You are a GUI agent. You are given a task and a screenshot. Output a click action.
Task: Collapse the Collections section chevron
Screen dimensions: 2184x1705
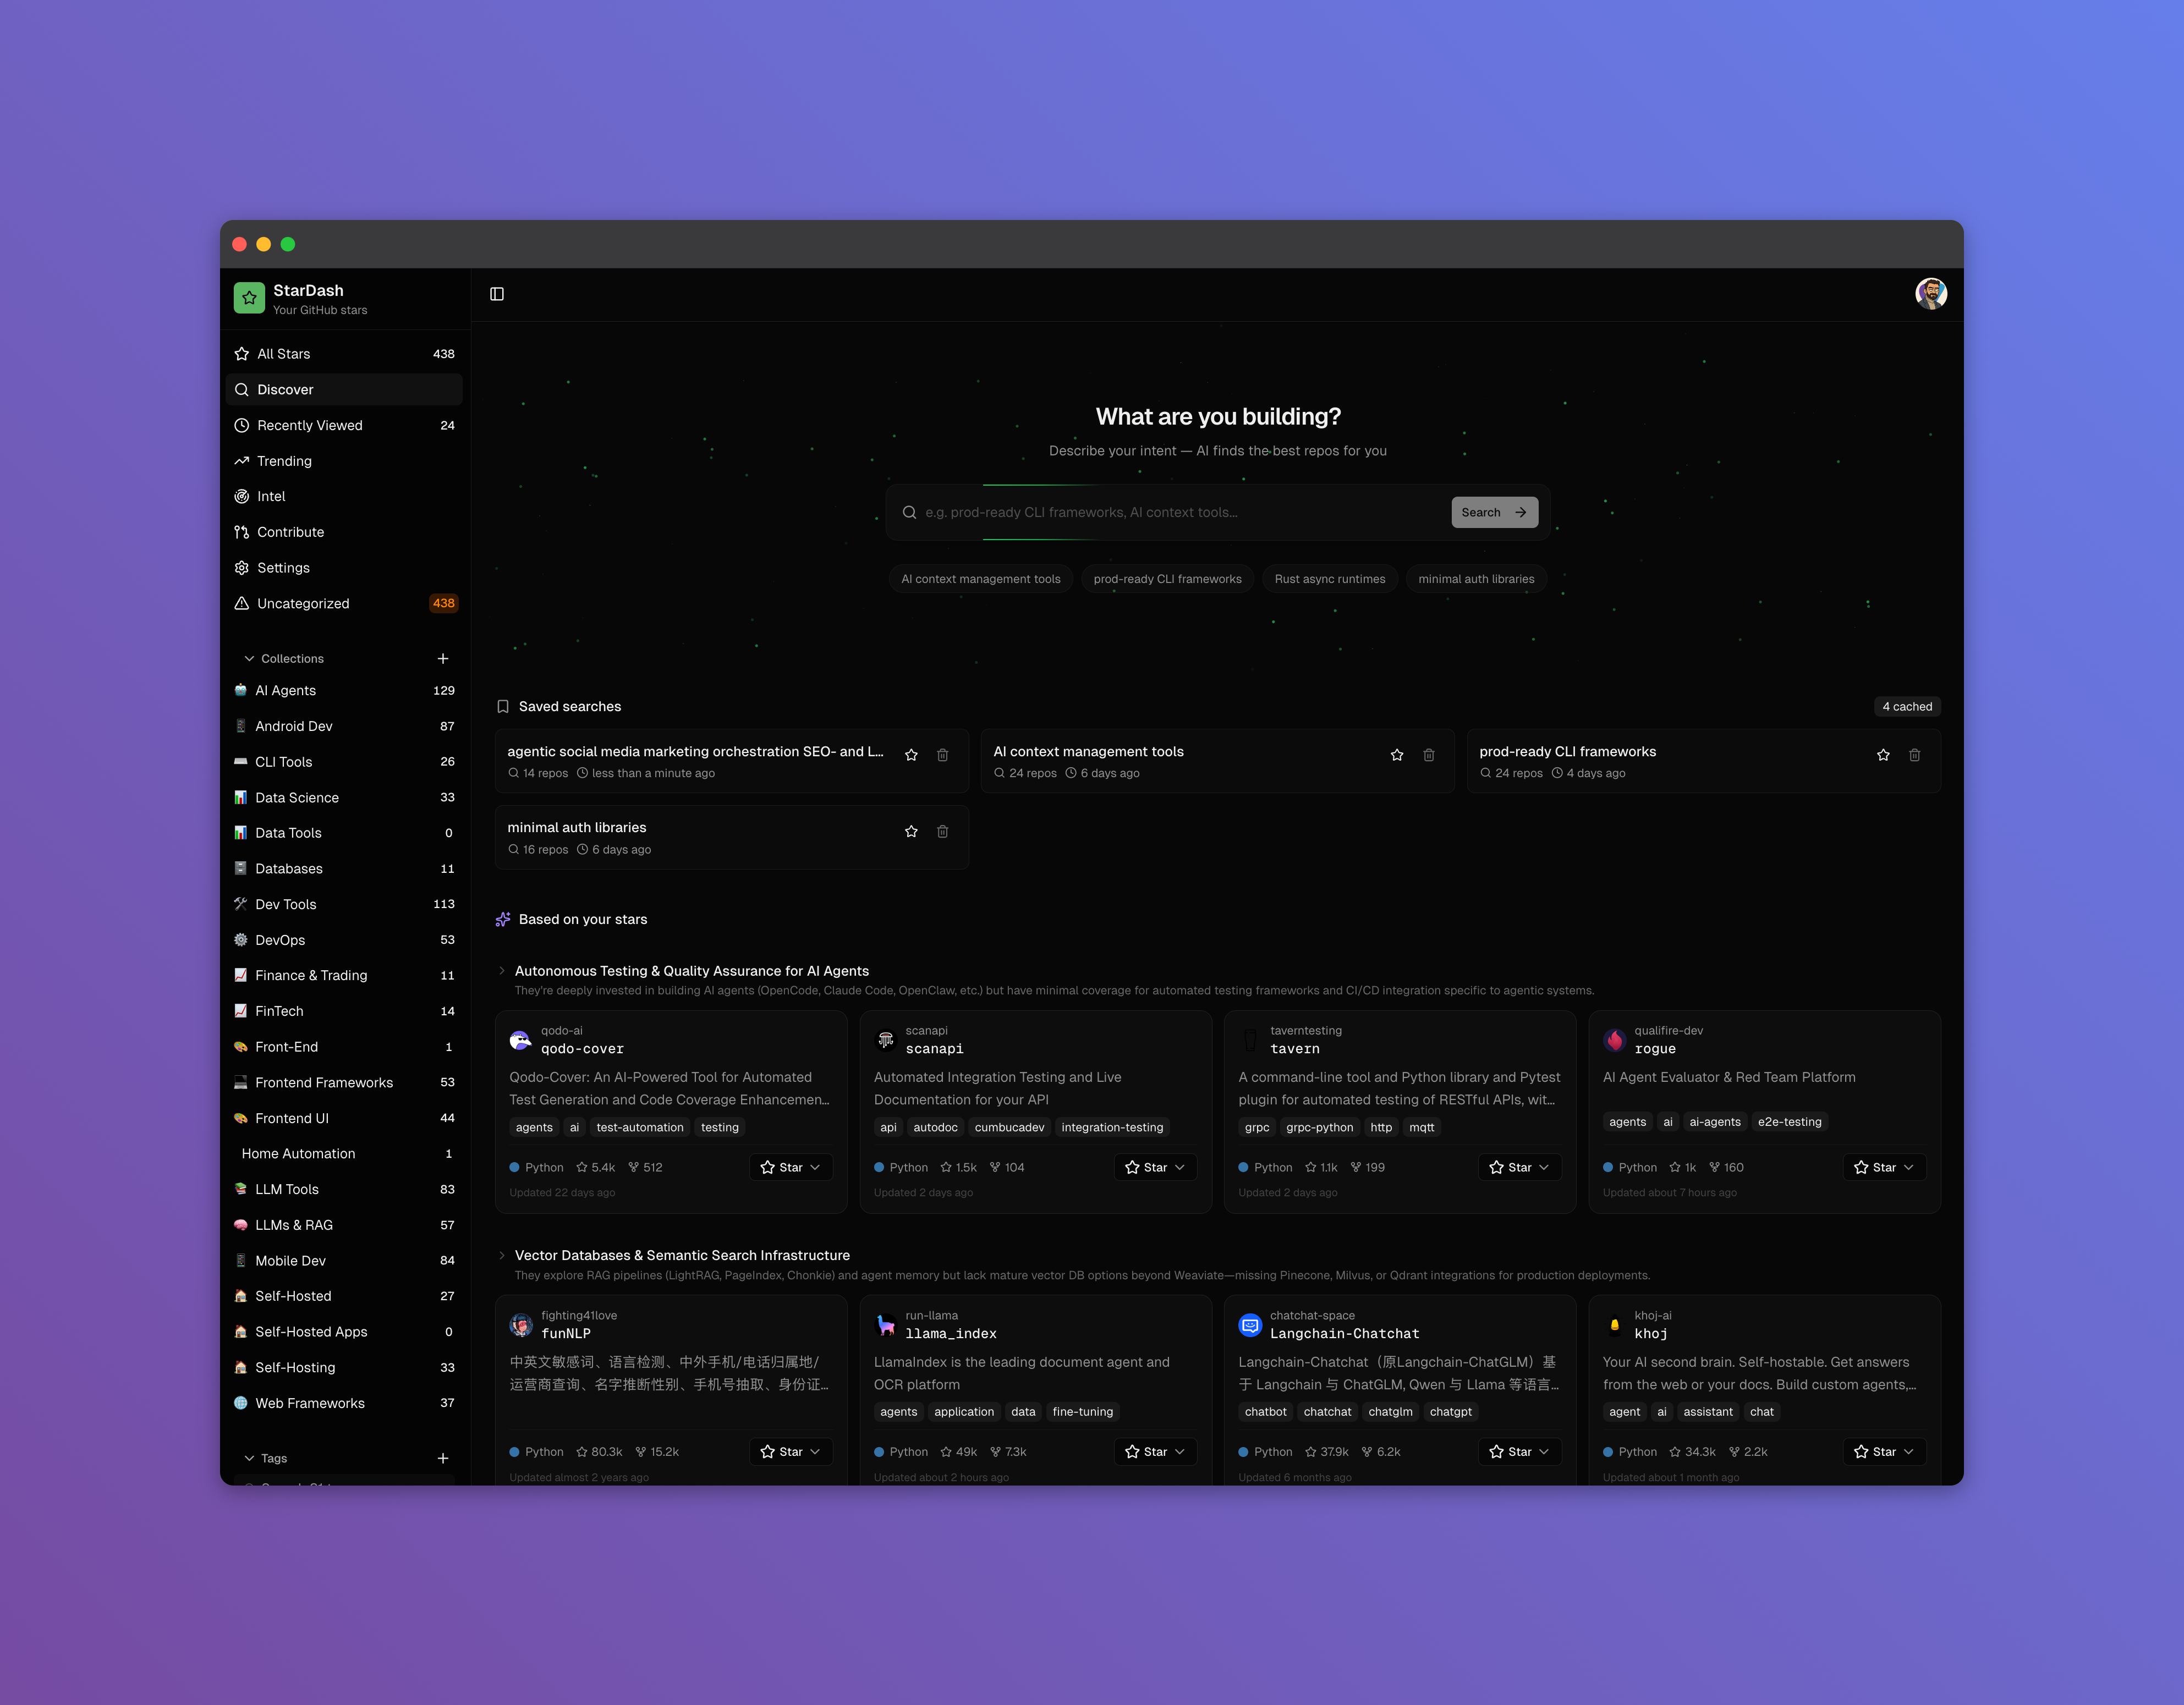pos(249,659)
